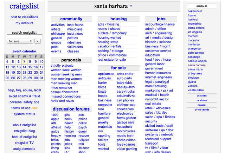The height and width of the screenshot is (153, 225).
Task: Open 'real estate for sale' link
Action: (112, 60)
